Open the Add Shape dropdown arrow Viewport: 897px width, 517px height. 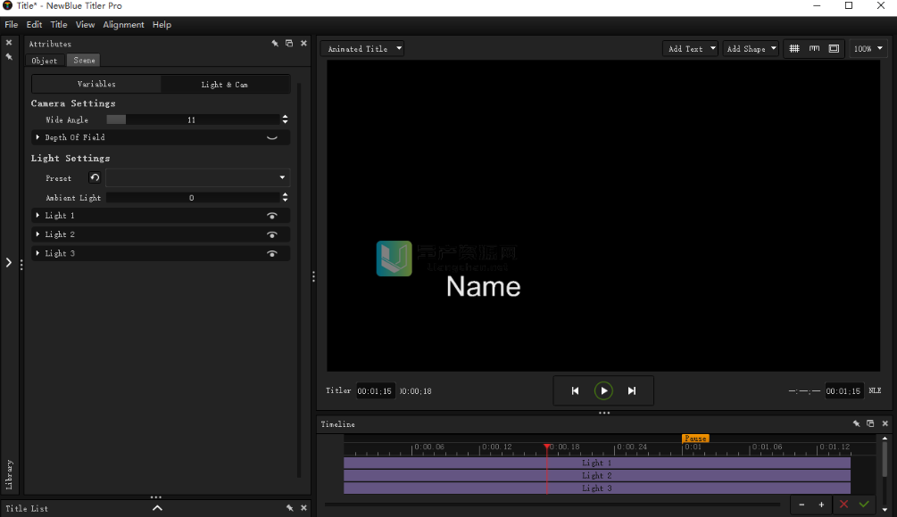click(x=774, y=48)
